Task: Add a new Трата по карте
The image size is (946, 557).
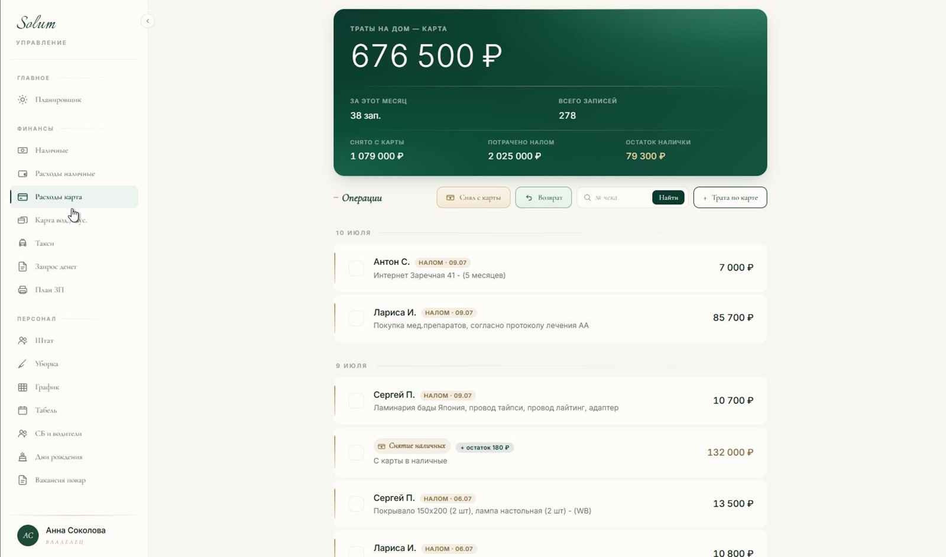Action: (730, 197)
